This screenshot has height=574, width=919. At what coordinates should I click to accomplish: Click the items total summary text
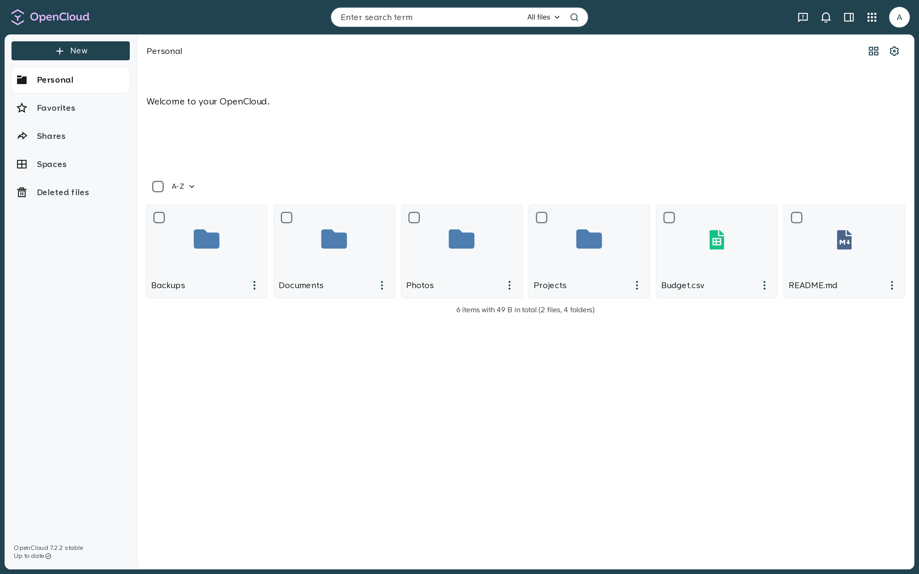pyautogui.click(x=525, y=310)
